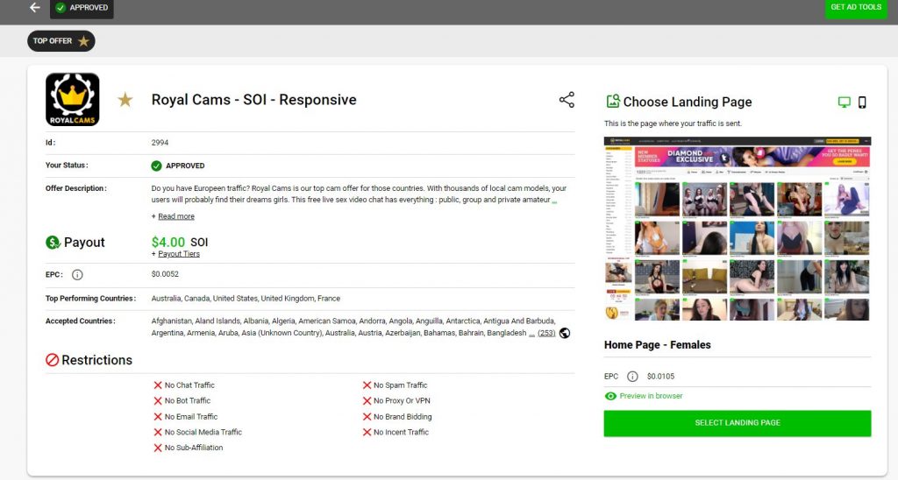Switch landing page preview to mobile
The height and width of the screenshot is (480, 898).
click(862, 102)
